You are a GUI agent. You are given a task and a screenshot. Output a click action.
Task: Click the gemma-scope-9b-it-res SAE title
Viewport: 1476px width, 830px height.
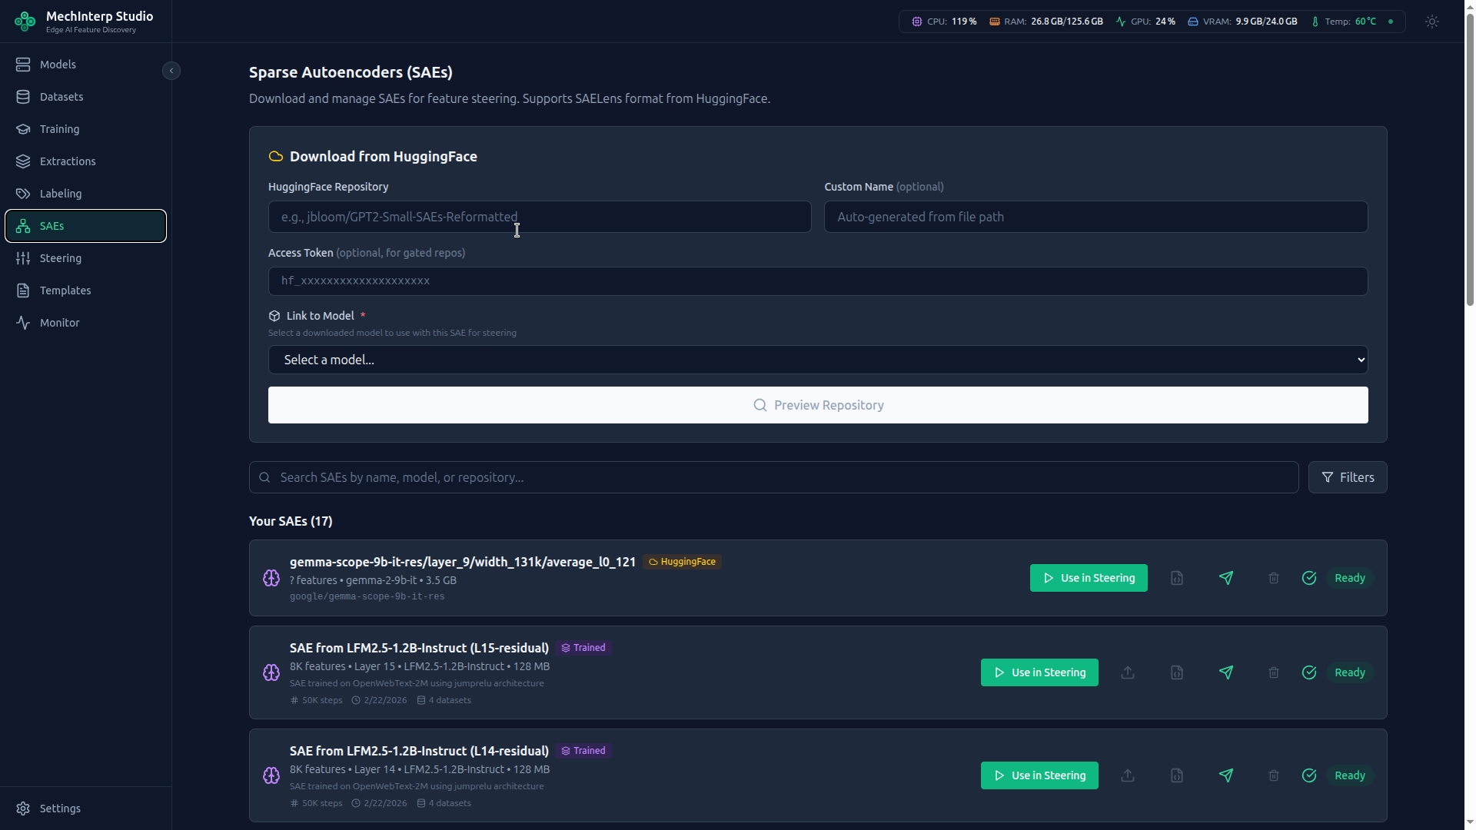(463, 562)
